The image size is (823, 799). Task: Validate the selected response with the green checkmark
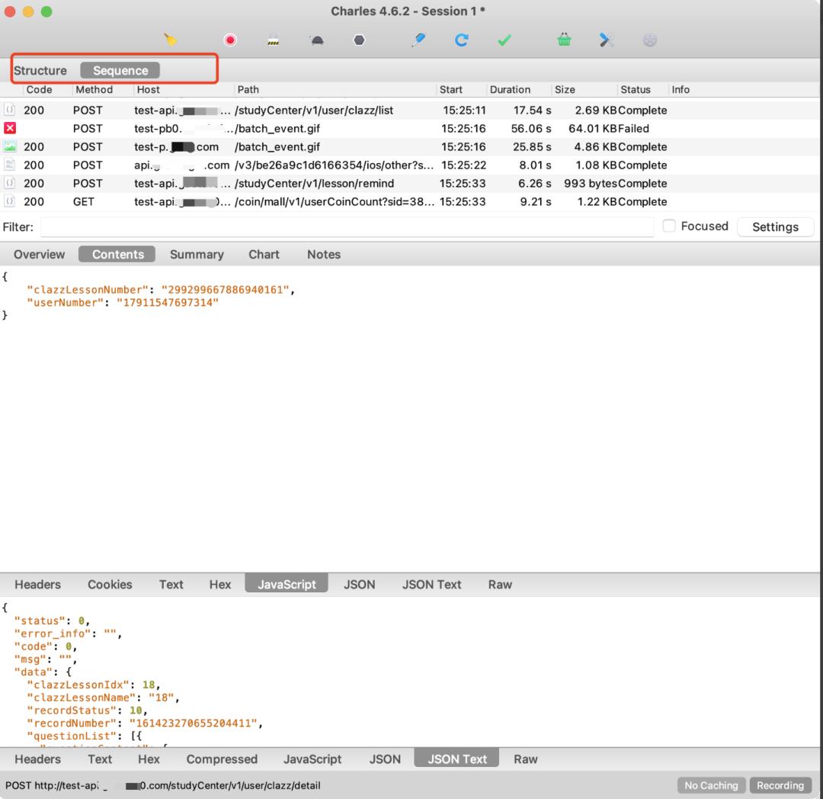pyautogui.click(x=504, y=40)
